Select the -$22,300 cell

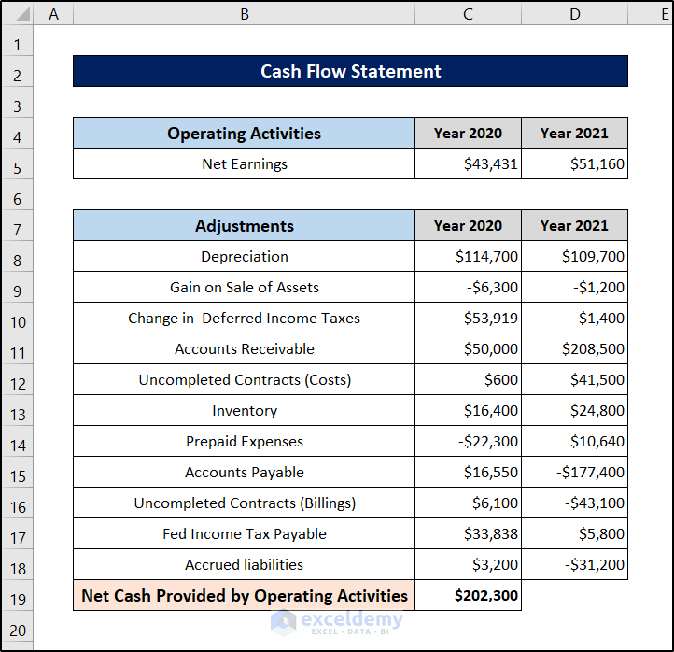[x=468, y=441]
